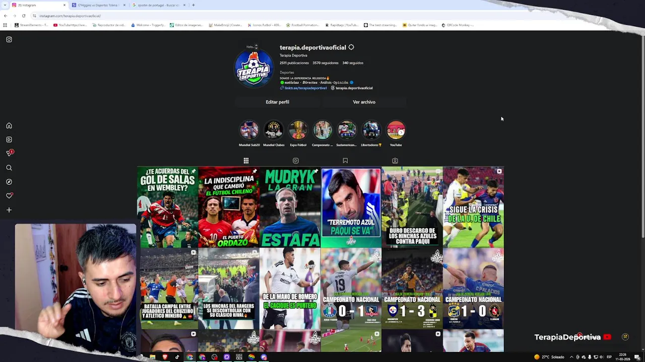Open the 340 seguidos list
The height and width of the screenshot is (362, 645).
353,63
